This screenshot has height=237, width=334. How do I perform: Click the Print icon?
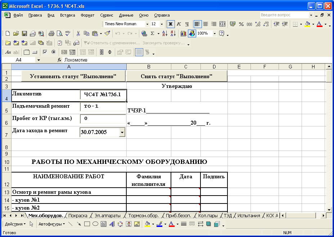[x=51, y=33]
